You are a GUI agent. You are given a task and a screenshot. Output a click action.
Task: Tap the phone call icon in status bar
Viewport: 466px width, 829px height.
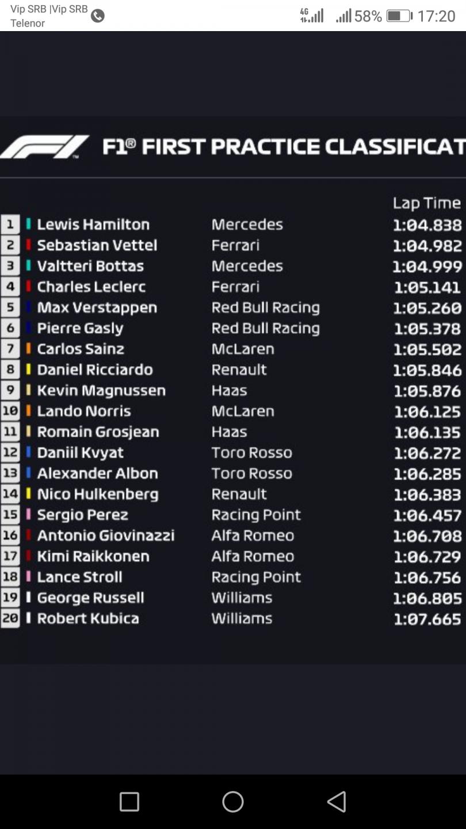(x=98, y=16)
